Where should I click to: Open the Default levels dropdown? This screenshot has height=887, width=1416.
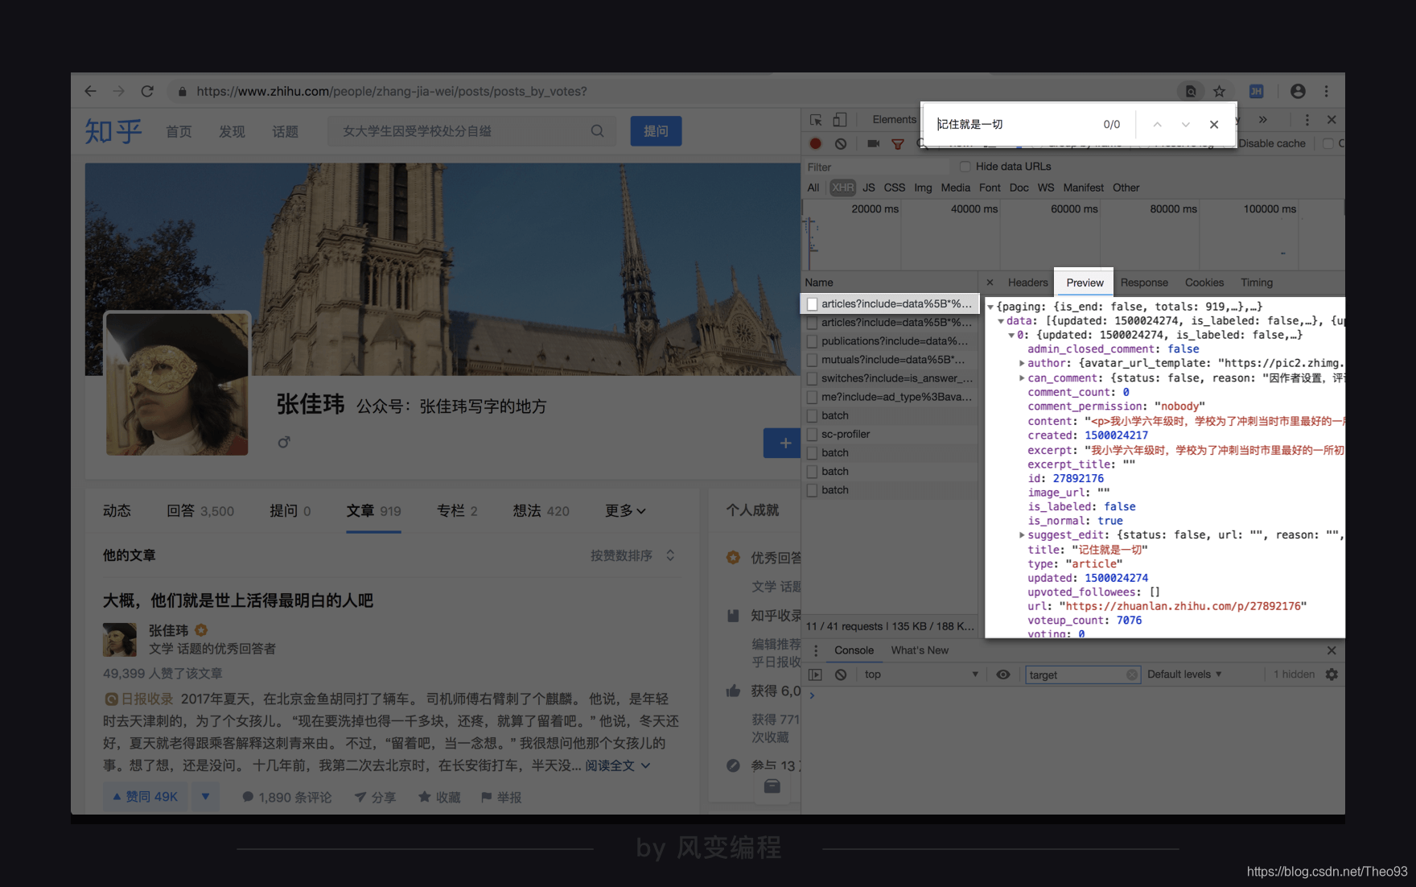[1183, 675]
